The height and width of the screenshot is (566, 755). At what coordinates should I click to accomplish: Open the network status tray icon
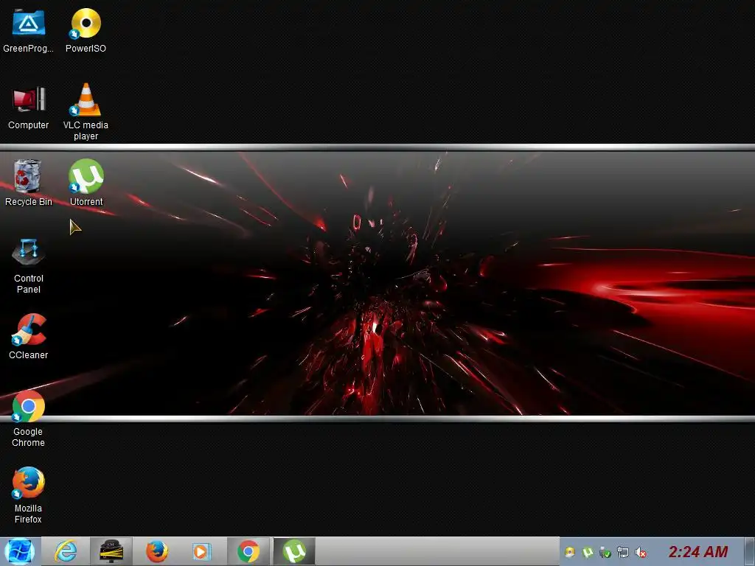click(622, 552)
